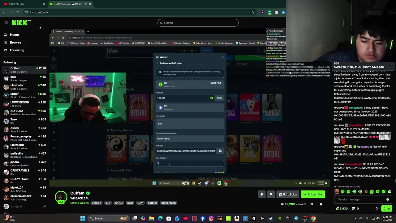Open channel points showing 2,830
Screen dimensions: 396x223
click(x=342, y=209)
